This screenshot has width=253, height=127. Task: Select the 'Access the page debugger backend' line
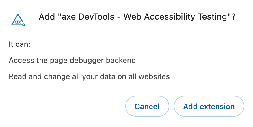pyautogui.click(x=72, y=60)
